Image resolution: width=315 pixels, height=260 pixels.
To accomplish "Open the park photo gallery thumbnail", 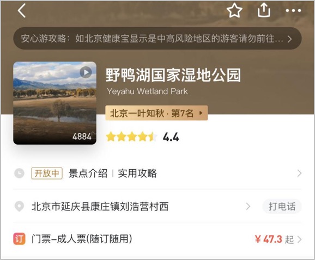I will [54, 103].
